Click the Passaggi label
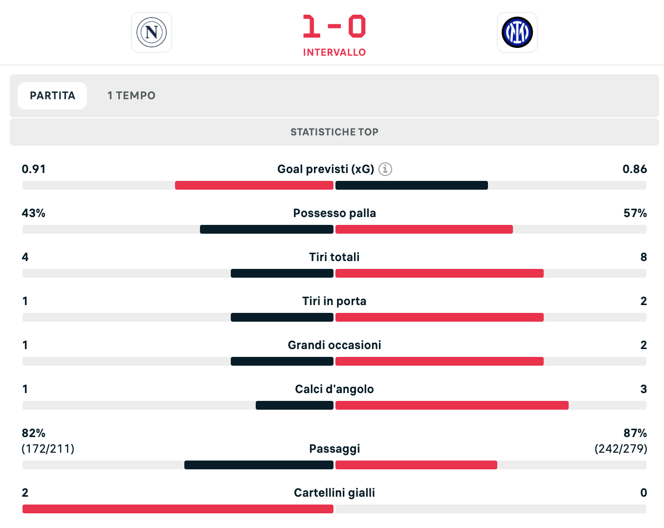This screenshot has width=664, height=528. (334, 449)
